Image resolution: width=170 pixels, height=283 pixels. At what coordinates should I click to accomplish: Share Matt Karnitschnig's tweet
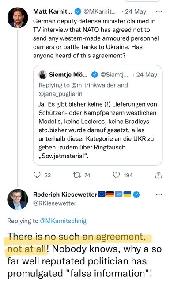(159, 175)
